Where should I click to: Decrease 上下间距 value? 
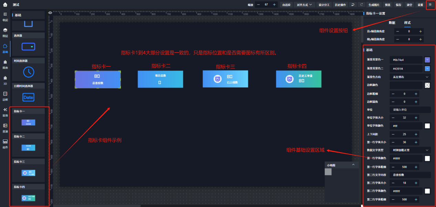point(393,134)
